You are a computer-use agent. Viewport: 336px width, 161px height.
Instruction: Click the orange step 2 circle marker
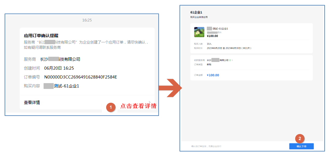[300, 139]
